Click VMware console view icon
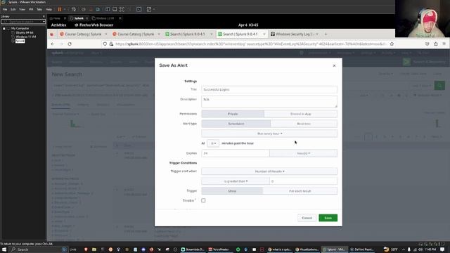This screenshot has height=253, width=450. [139, 9]
